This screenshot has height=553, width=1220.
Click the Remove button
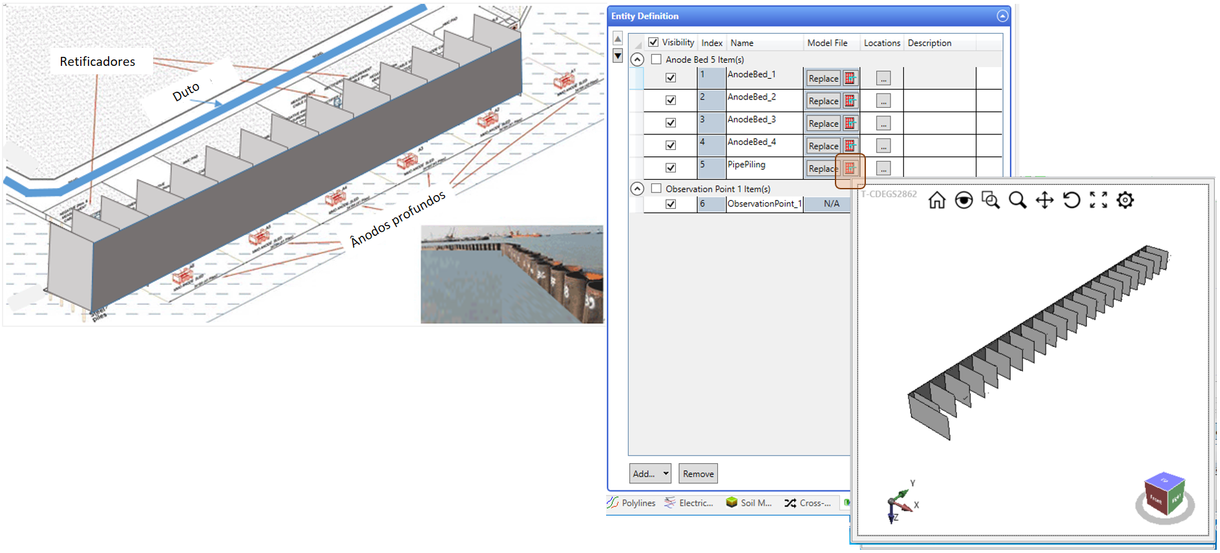(x=698, y=474)
